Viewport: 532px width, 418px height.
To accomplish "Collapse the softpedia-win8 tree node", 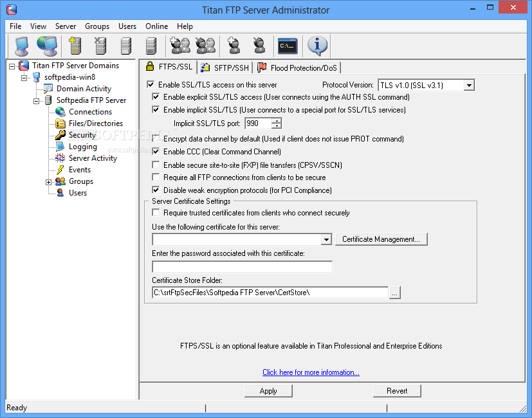I will click(x=24, y=78).
